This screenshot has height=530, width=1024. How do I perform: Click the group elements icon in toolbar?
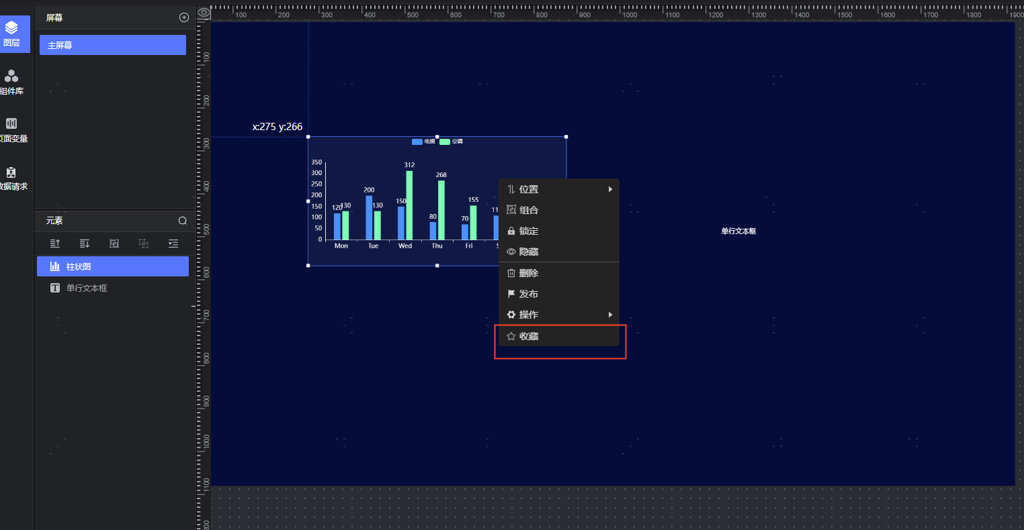(x=114, y=244)
